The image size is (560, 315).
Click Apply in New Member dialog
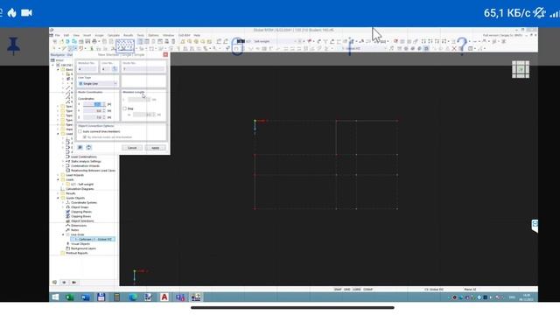coord(156,148)
